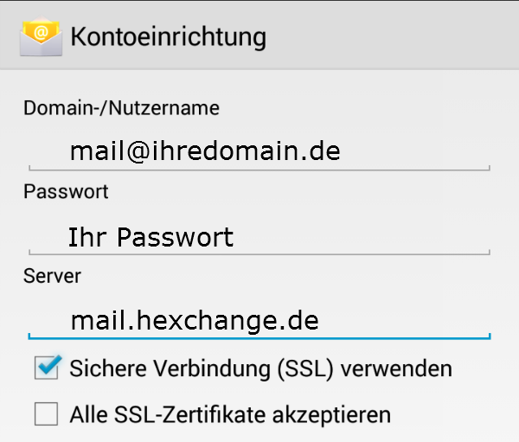Focus the mail@ihredomain.de username field

coord(259,151)
